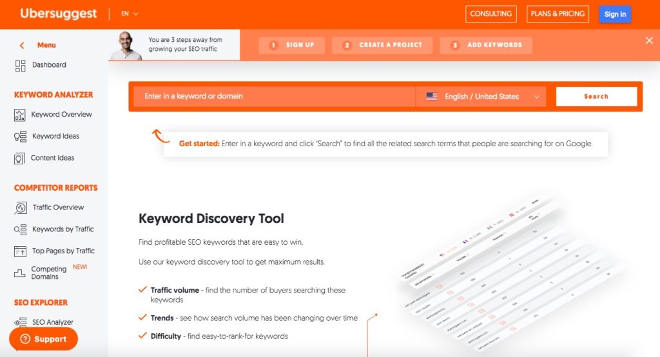Collapse menu with back chevron arrow
The height and width of the screenshot is (357, 660).
pyautogui.click(x=22, y=45)
